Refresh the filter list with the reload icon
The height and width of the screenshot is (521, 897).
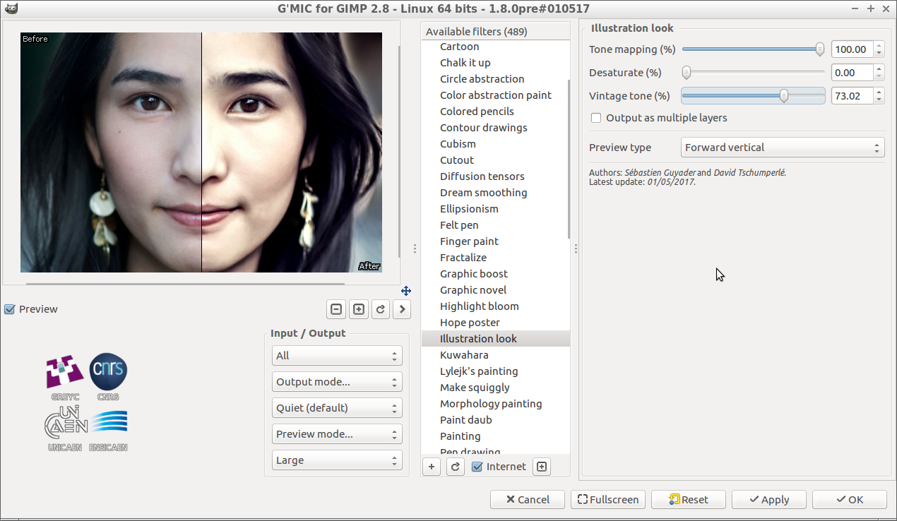456,467
